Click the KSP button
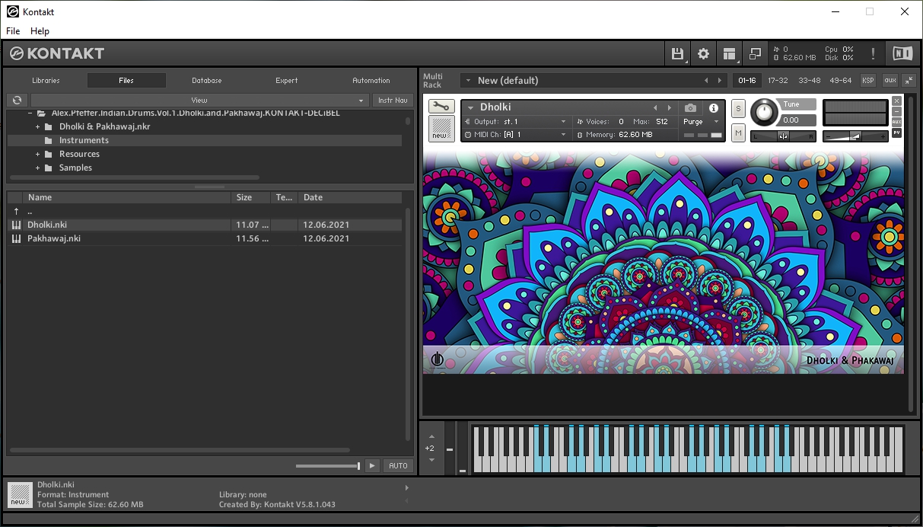This screenshot has width=923, height=527. pos(867,81)
